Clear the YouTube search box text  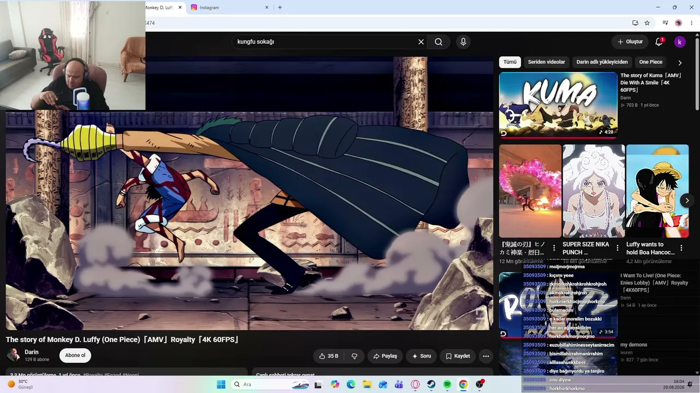point(421,42)
